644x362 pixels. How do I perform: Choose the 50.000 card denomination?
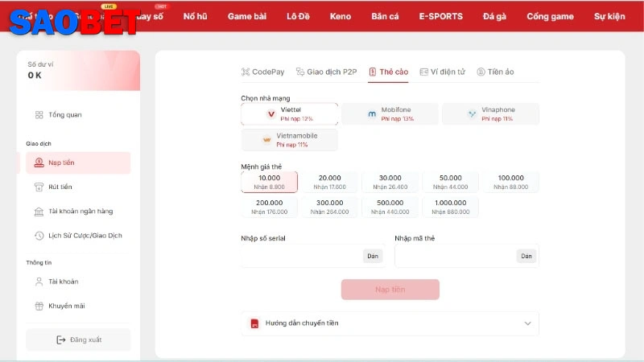450,182
